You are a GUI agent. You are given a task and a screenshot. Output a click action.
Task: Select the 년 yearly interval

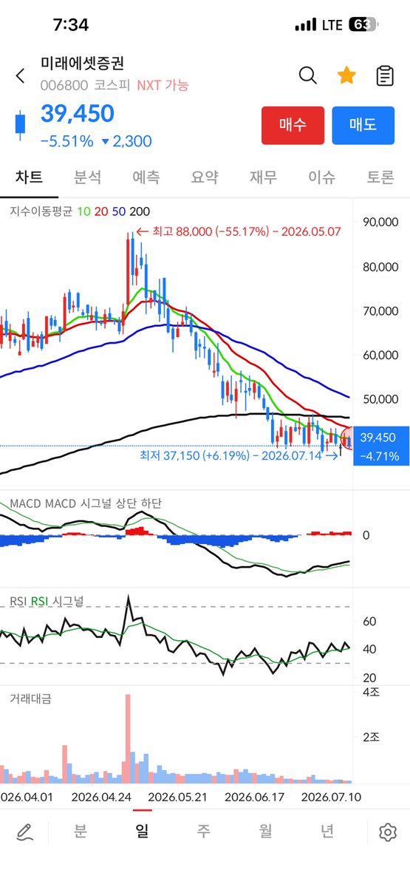point(327,832)
